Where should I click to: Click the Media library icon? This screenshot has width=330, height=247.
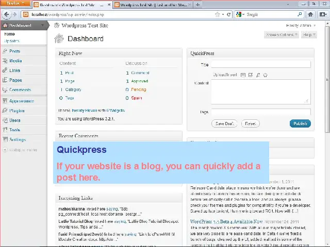click(5, 61)
